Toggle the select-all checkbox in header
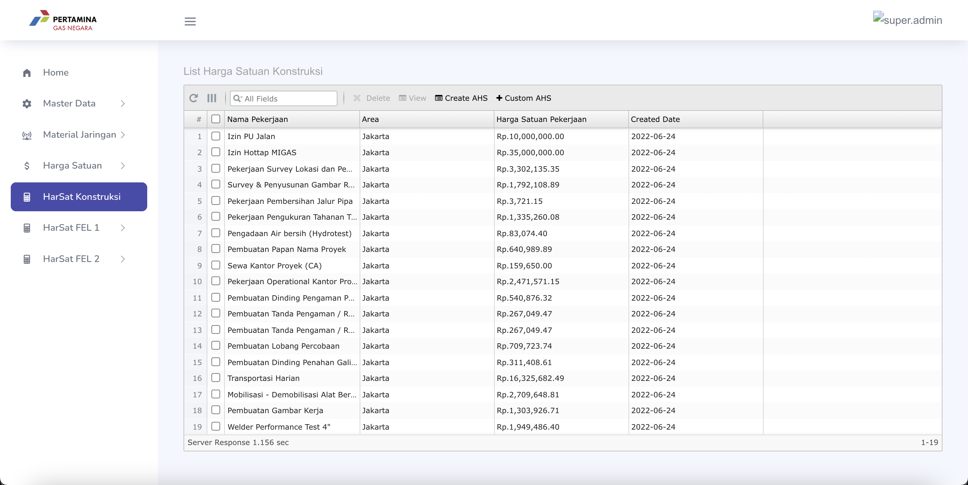 (x=216, y=119)
